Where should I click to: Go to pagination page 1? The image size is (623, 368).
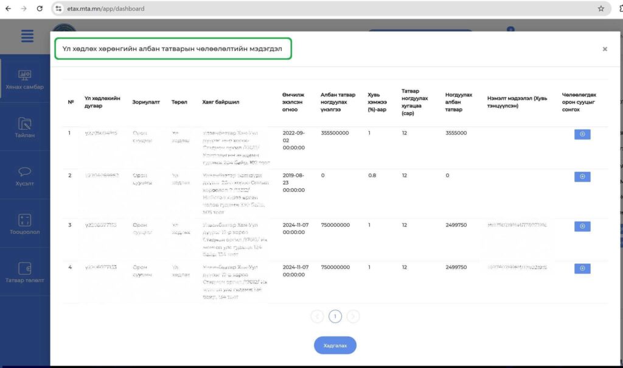coord(335,317)
